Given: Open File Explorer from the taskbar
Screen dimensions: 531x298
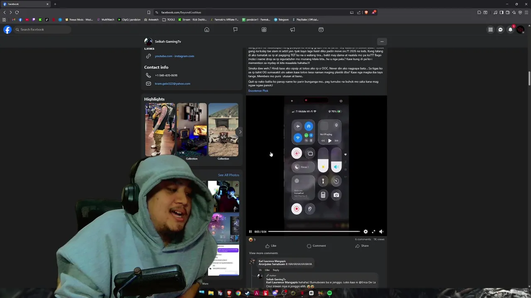Looking at the screenshot, I should tap(211, 293).
